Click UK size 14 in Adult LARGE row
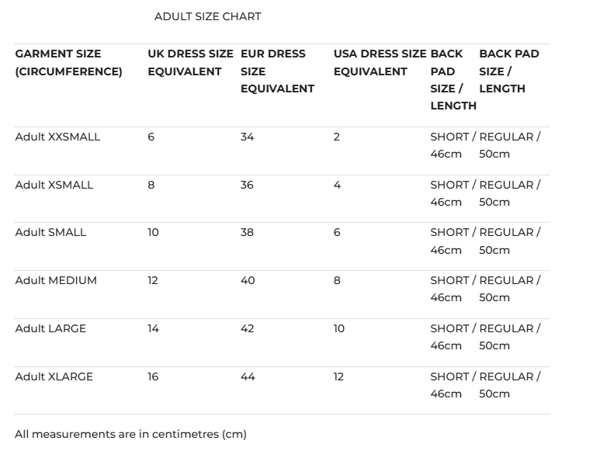607x451 pixels. pos(153,328)
